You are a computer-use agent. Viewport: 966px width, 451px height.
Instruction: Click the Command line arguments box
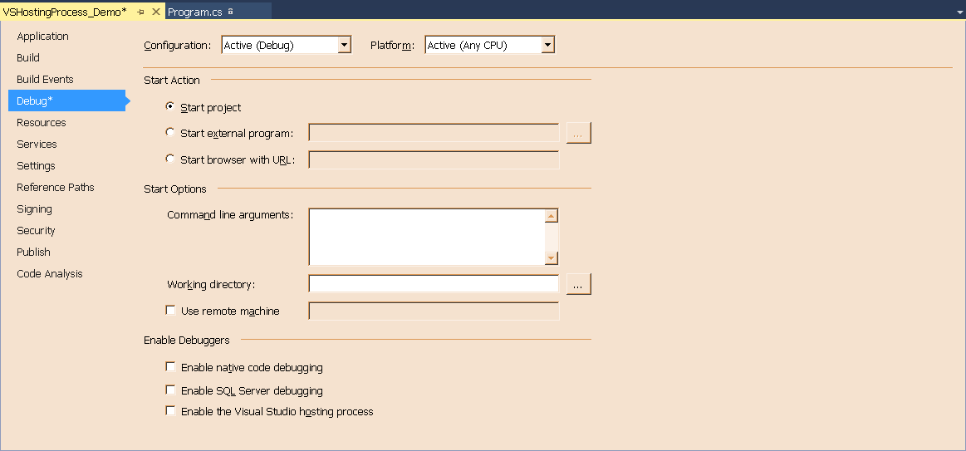[x=427, y=238]
